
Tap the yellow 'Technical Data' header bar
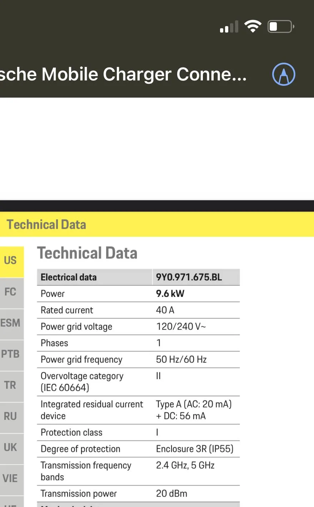(157, 225)
